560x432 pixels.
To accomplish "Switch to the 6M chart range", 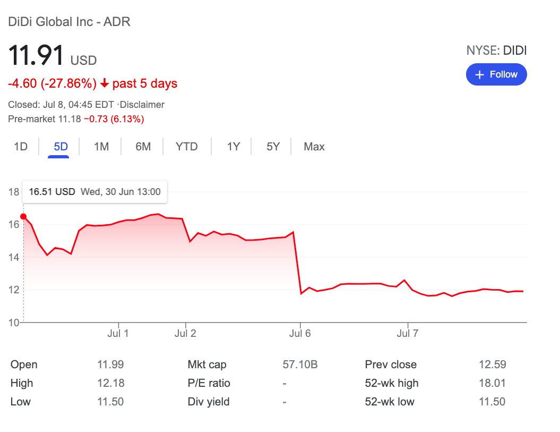I will pyautogui.click(x=143, y=147).
